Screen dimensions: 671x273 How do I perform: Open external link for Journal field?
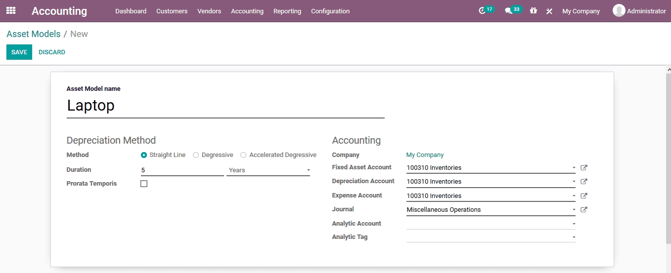click(x=583, y=210)
